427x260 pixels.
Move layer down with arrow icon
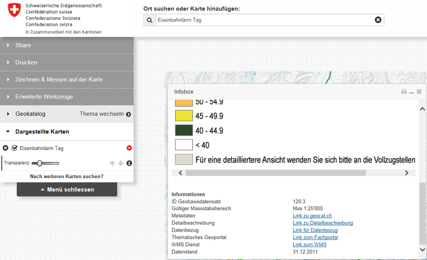[x=121, y=163]
